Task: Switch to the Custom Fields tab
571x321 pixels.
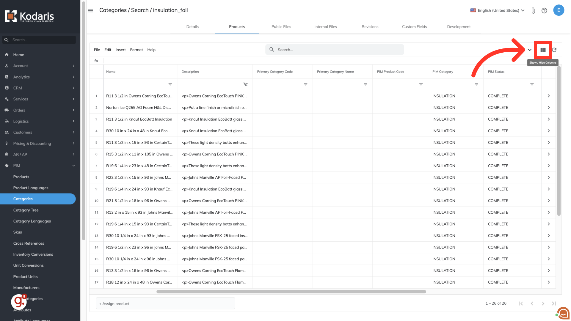Action: [x=414, y=27]
